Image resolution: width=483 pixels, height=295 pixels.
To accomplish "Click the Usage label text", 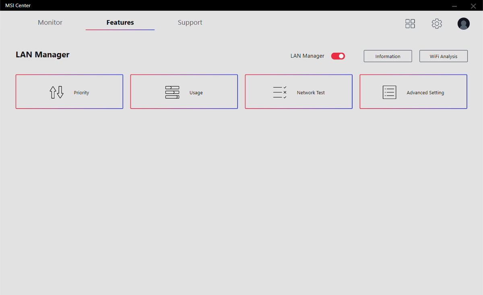I will (196, 93).
